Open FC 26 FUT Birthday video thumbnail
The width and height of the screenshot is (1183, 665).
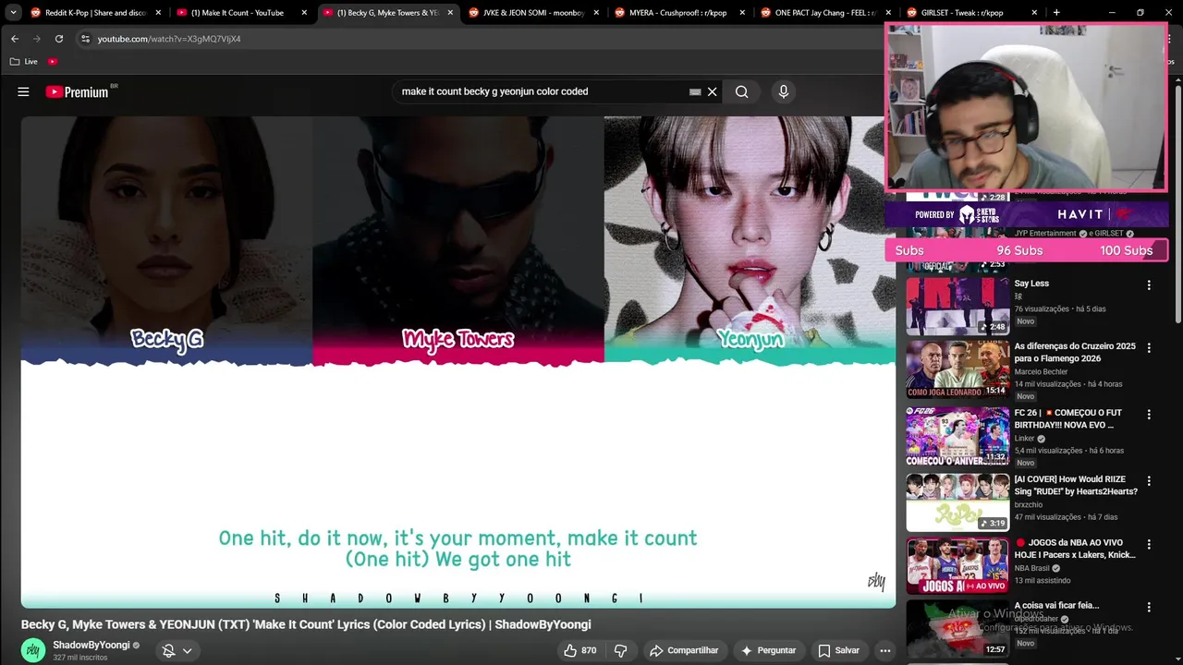pos(957,436)
